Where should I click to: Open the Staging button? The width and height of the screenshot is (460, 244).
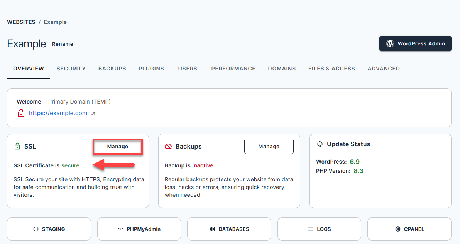49,229
